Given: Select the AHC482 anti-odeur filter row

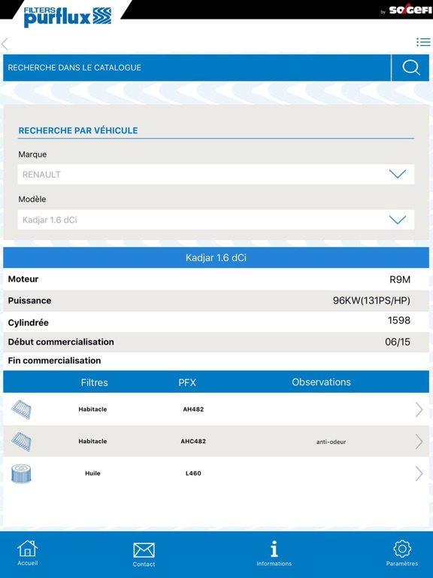Looking at the screenshot, I should pyautogui.click(x=216, y=441).
